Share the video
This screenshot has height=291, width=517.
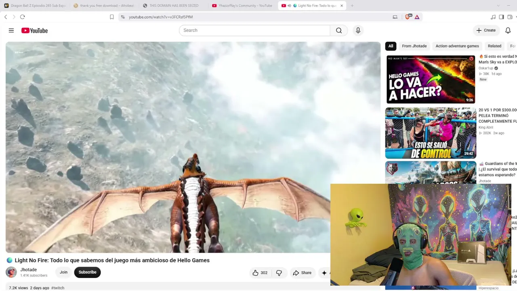pyautogui.click(x=302, y=273)
